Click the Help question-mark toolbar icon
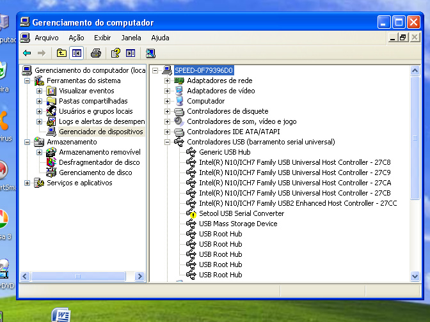Screen dimensions: 430x322 (115, 53)
